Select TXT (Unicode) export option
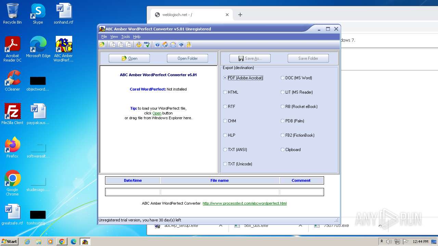The image size is (438, 246). [238, 164]
